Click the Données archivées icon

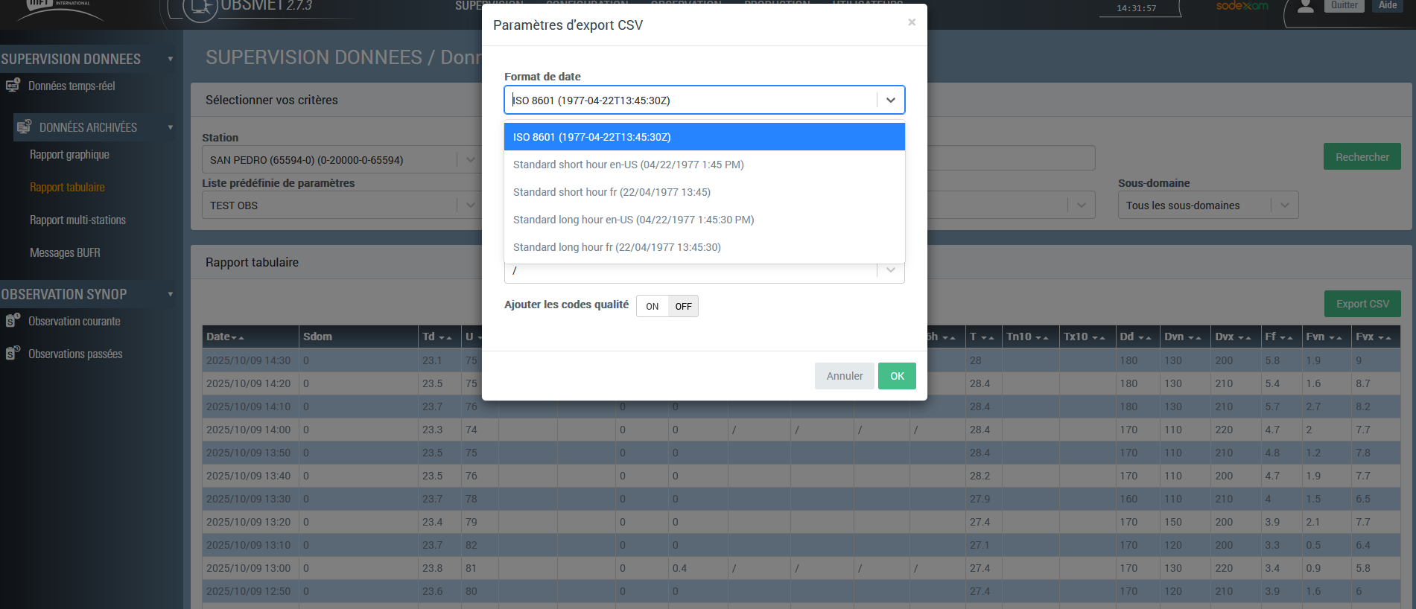(24, 127)
